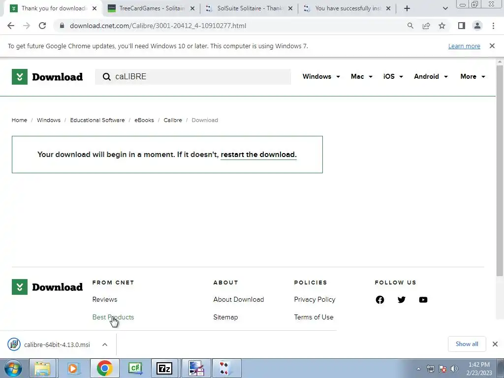Click the taskbar clock showing 1:42 PM
504x378 pixels.
tap(479, 369)
